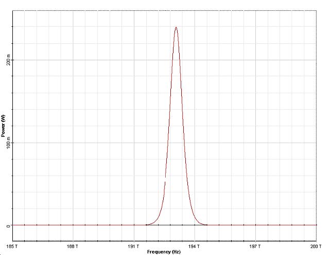Click the 194 T frequency axis label
The width and height of the screenshot is (330, 255).
click(194, 246)
